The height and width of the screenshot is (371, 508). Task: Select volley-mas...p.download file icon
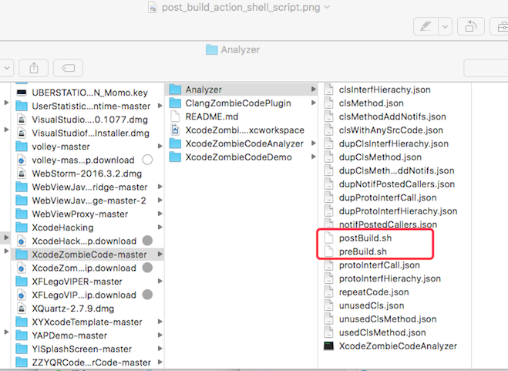click(x=22, y=160)
